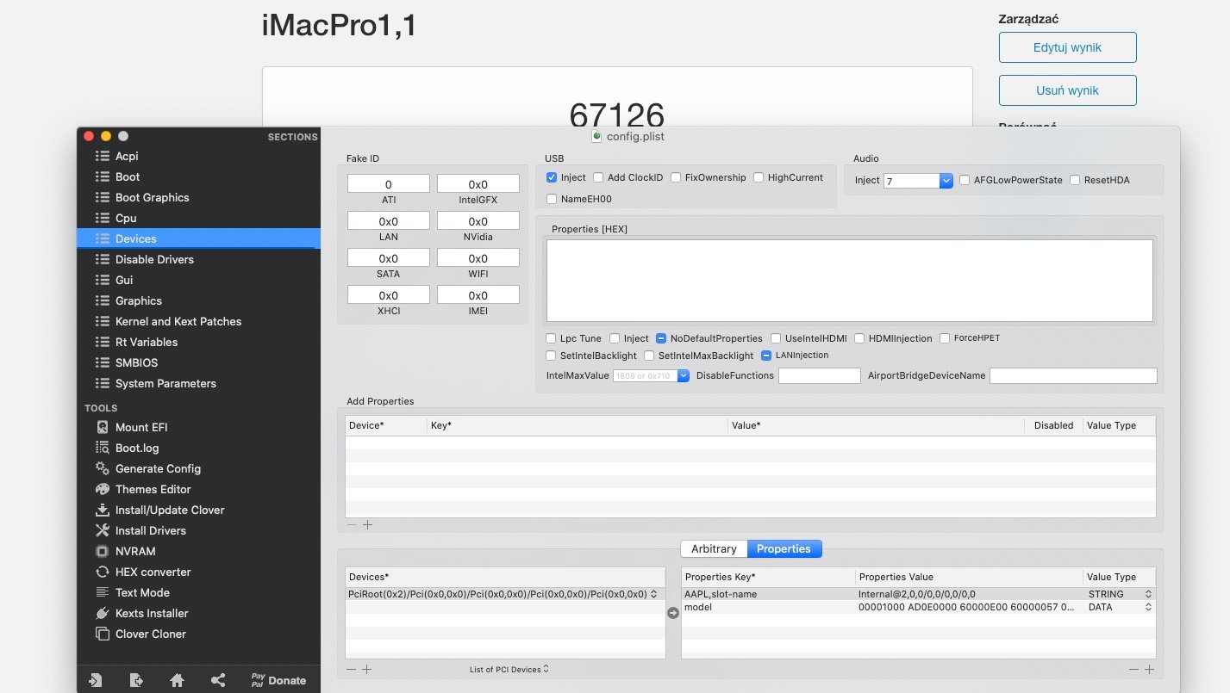This screenshot has width=1230, height=693.
Task: Click the Usuń wynik button in browser window
Action: (x=1068, y=90)
